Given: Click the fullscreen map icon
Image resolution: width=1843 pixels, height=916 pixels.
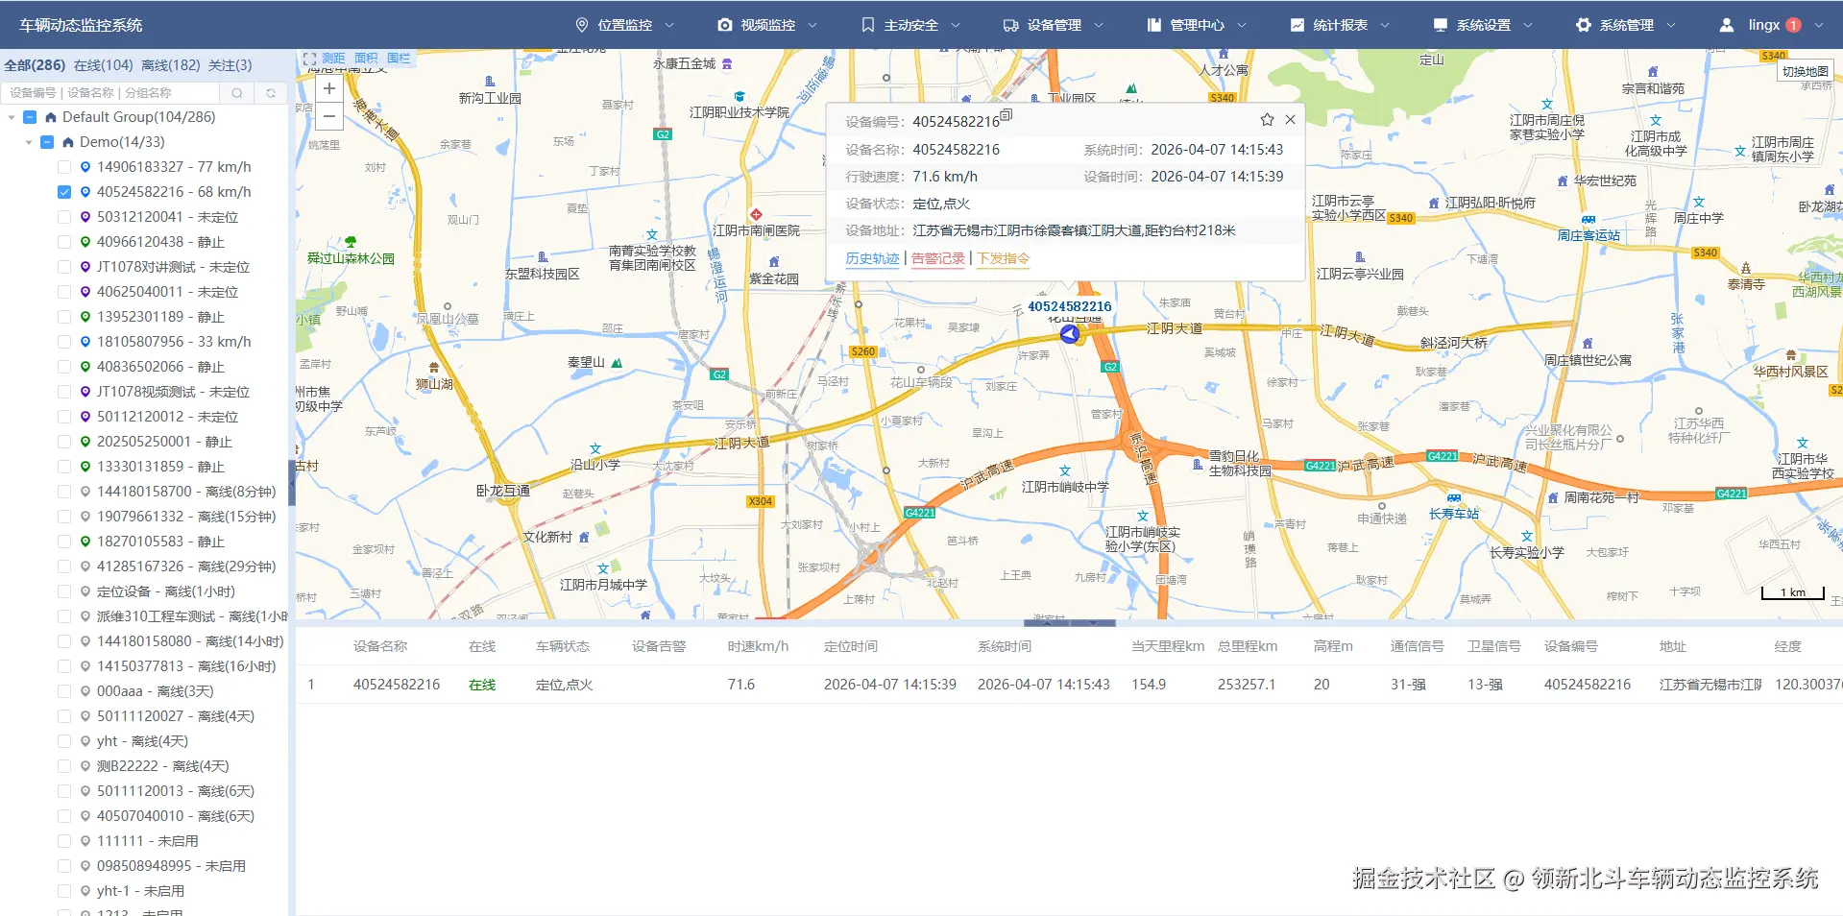Looking at the screenshot, I should click(309, 59).
